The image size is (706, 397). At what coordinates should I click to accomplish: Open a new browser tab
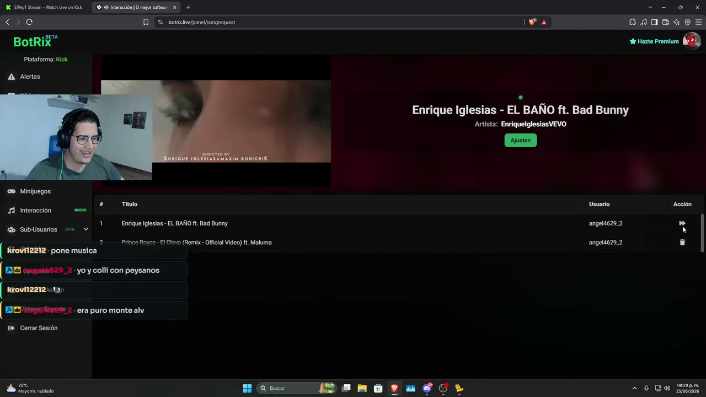[x=188, y=7]
